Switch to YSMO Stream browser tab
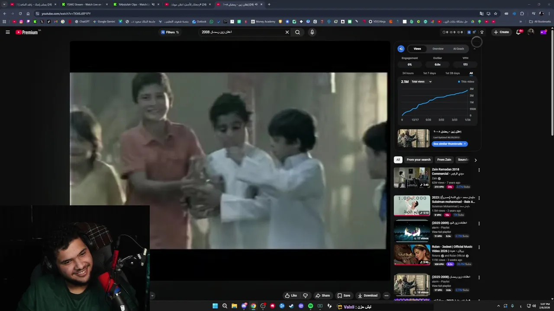Image resolution: width=554 pixels, height=311 pixels. (x=84, y=4)
